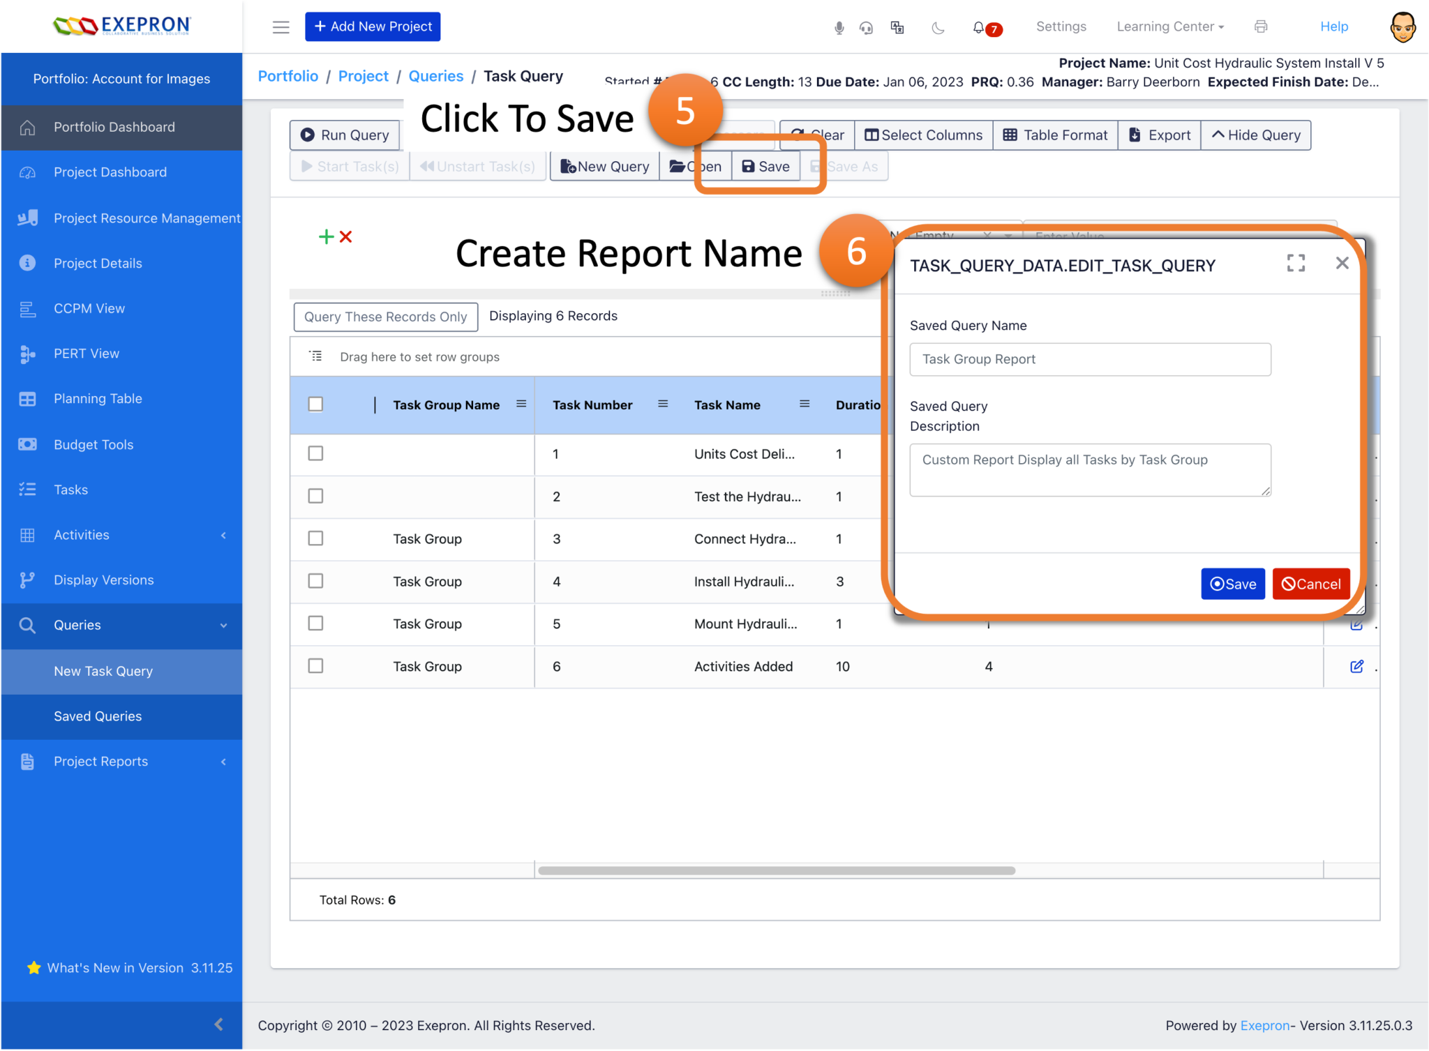The height and width of the screenshot is (1051, 1429).
Task: Expand the dialog to fullscreen
Action: pyautogui.click(x=1296, y=263)
